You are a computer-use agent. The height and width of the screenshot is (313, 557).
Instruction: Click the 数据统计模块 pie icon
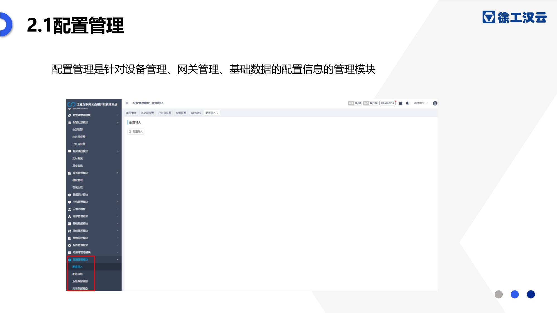coord(69,195)
